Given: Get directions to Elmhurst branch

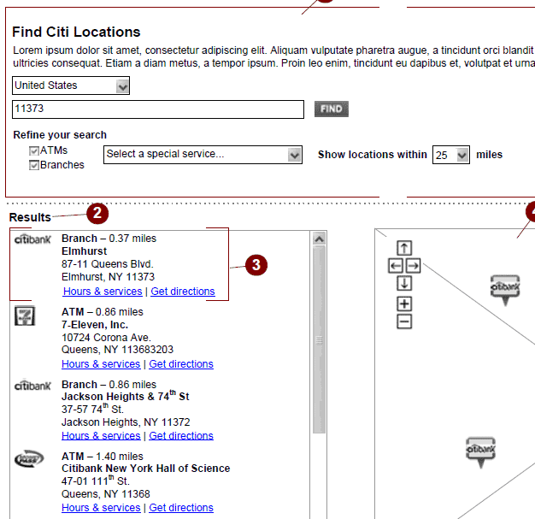Looking at the screenshot, I should click(183, 292).
